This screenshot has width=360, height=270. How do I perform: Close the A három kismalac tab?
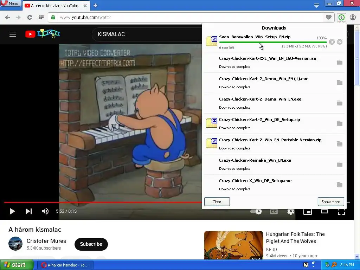coord(85,6)
